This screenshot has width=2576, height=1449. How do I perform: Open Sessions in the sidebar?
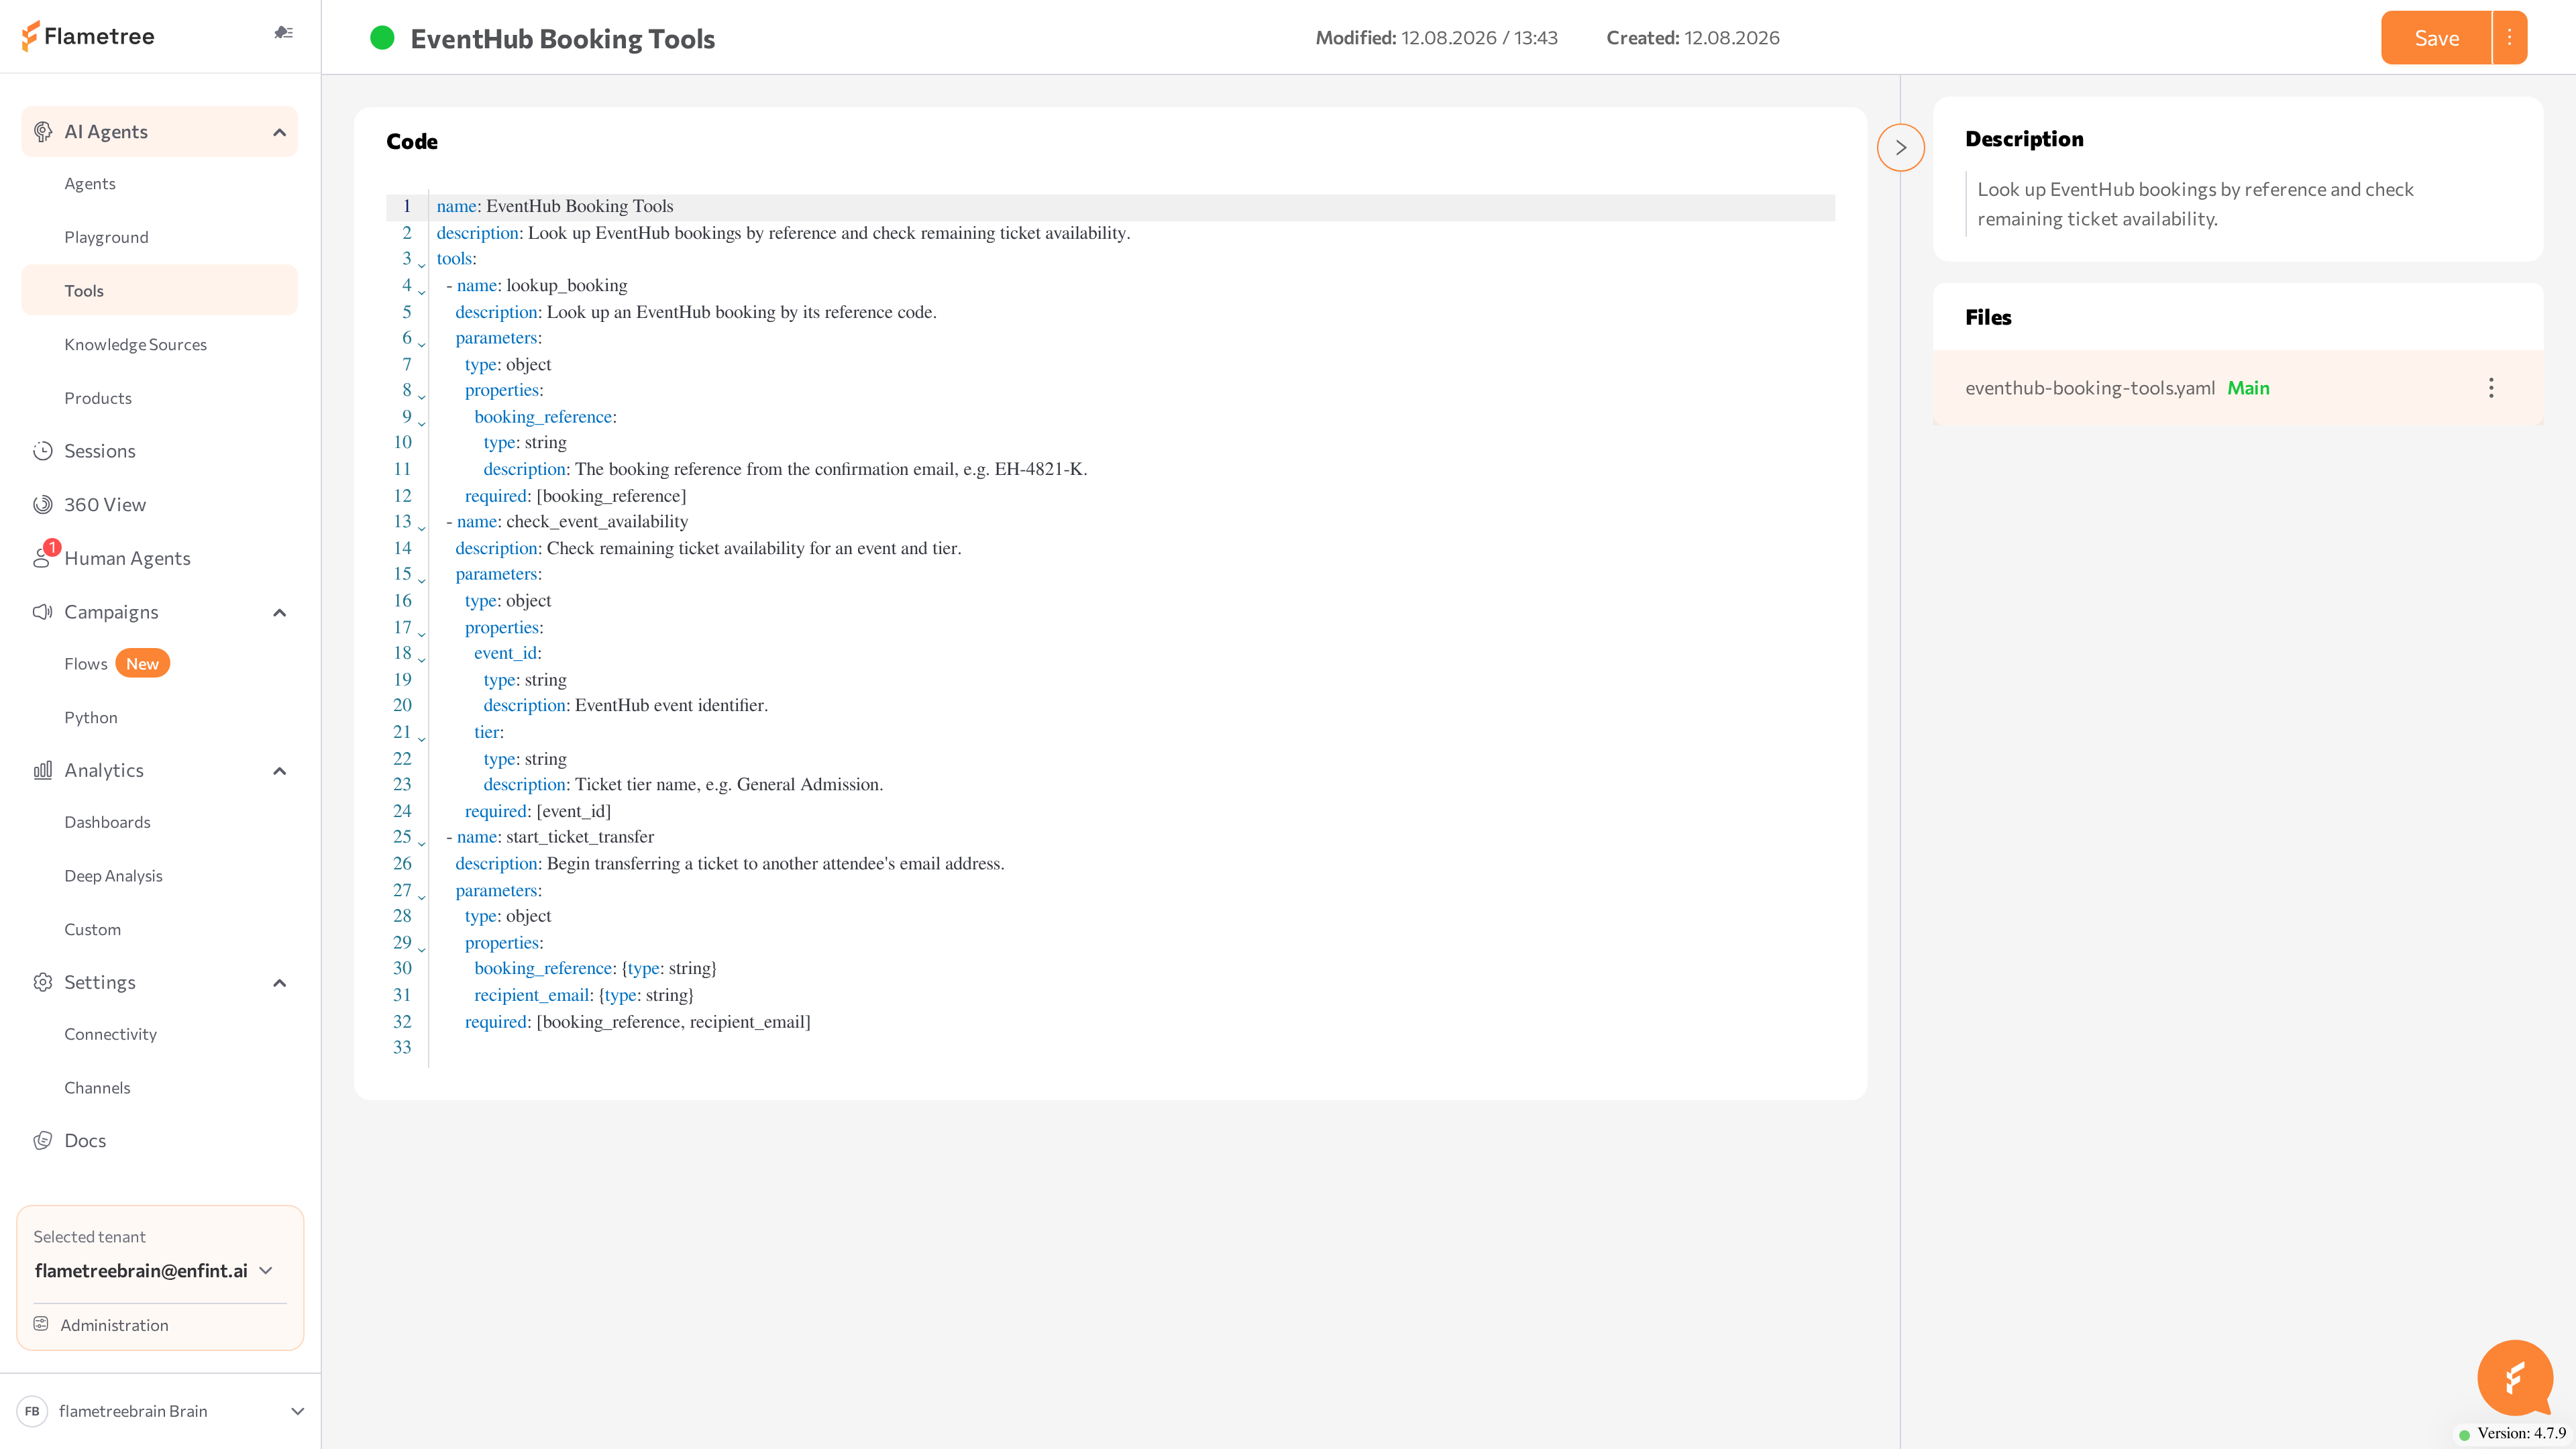point(100,451)
